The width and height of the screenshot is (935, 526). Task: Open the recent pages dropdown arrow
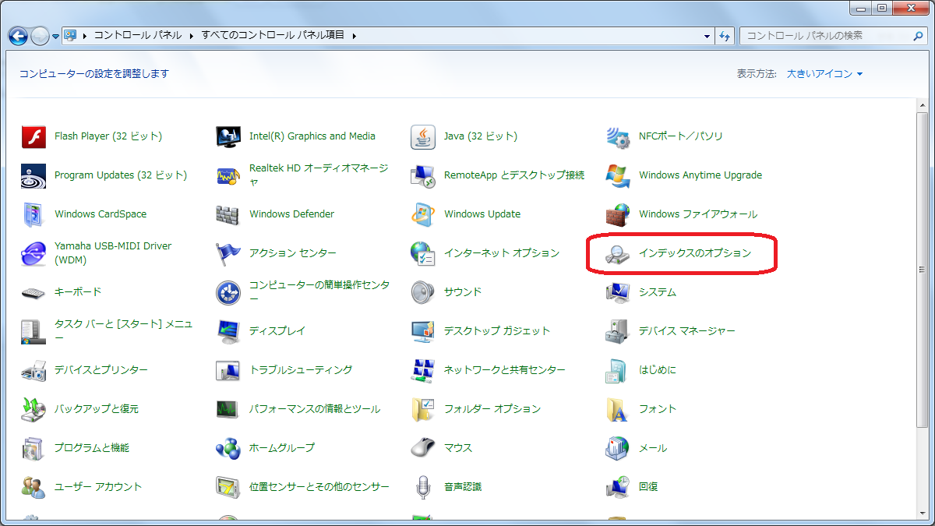coord(56,37)
